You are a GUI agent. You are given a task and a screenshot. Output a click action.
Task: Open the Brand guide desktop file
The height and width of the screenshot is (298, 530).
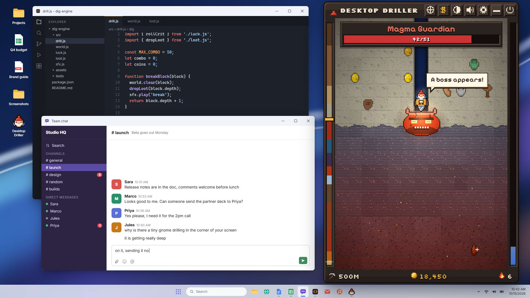[19, 70]
